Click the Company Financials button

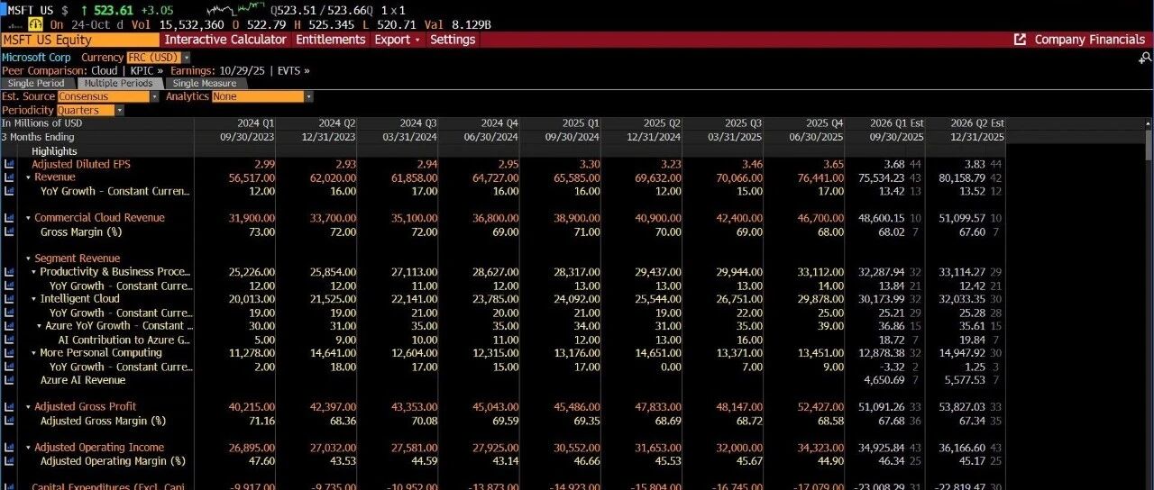coord(1089,40)
